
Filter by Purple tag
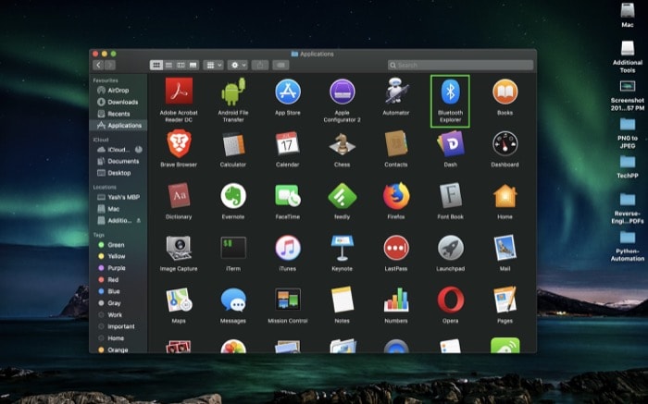pyautogui.click(x=118, y=268)
